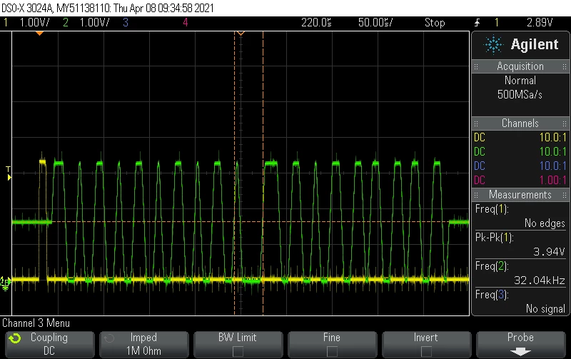The height and width of the screenshot is (359, 571).
Task: Select channel 1 scale 1.00V/
Action: [34, 23]
